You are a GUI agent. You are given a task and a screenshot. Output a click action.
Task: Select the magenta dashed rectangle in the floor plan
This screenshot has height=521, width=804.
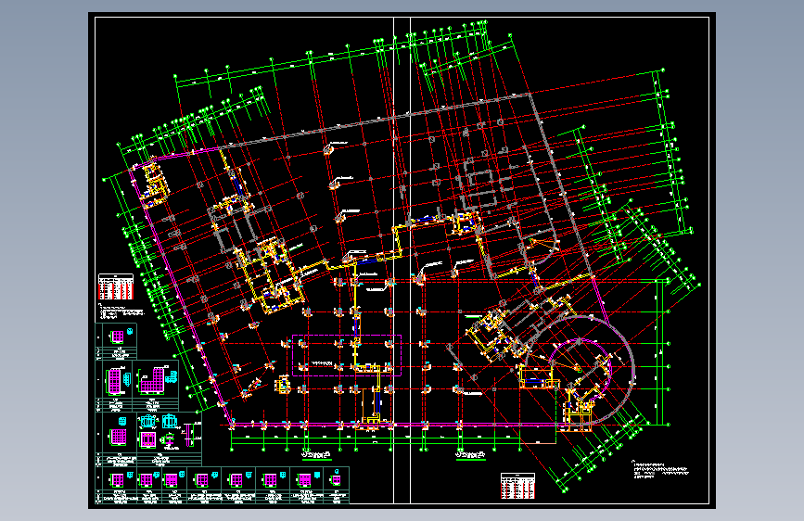347,355
